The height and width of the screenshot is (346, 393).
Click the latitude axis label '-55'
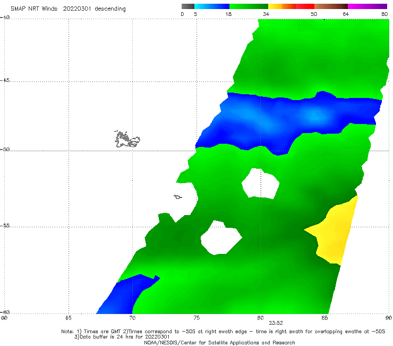(x=5, y=225)
